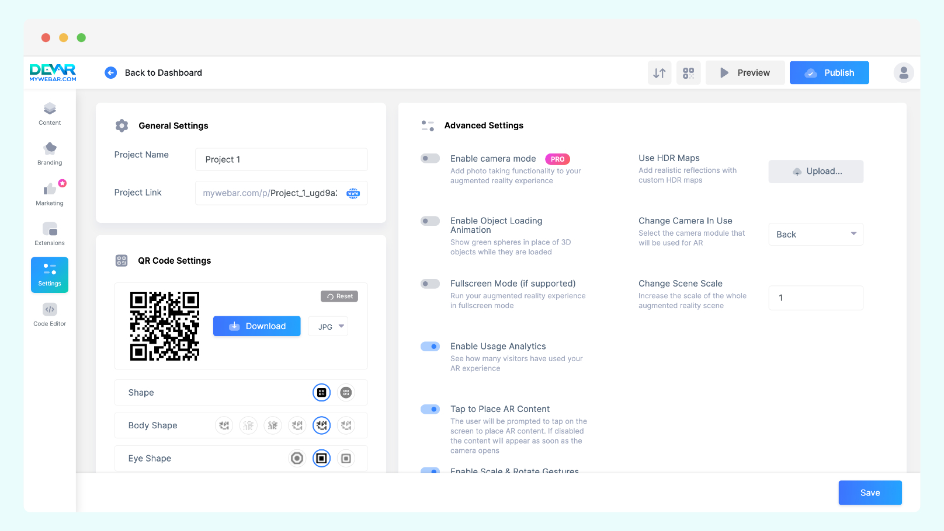944x531 pixels.
Task: Open the Marketing section
Action: coord(49,193)
